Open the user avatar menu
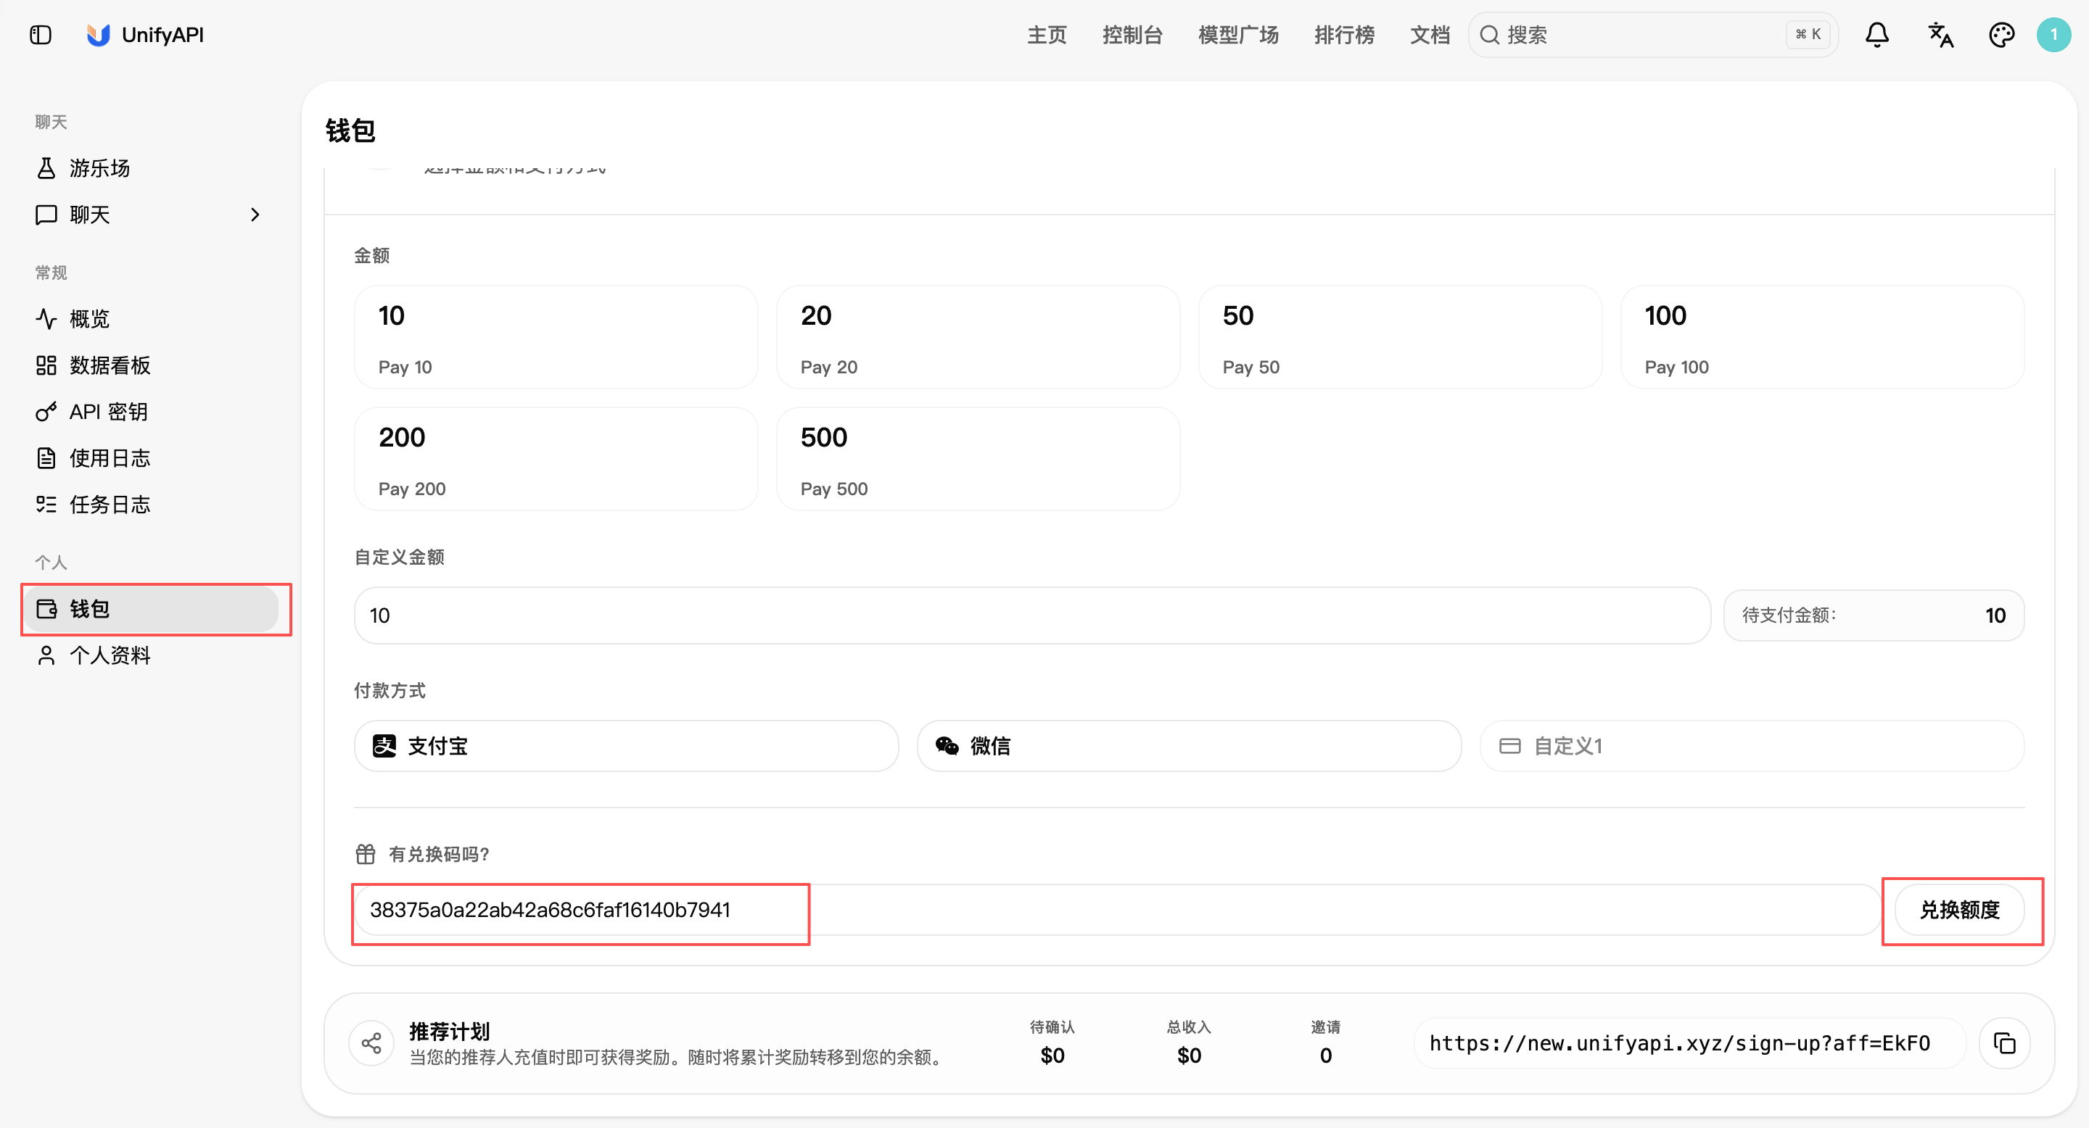 (2054, 35)
